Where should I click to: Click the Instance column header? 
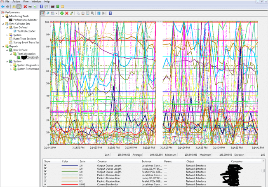coord(147,161)
